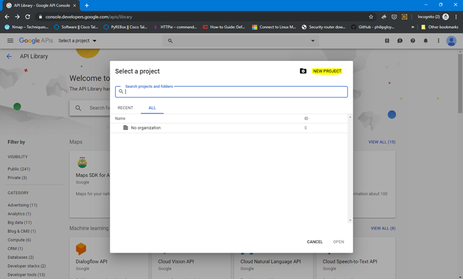Open the Help question mark icon
This screenshot has width=463, height=279.
click(x=413, y=41)
